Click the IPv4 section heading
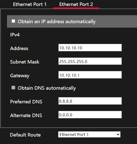The height and width of the screenshot is (144, 137). [x=15, y=35]
